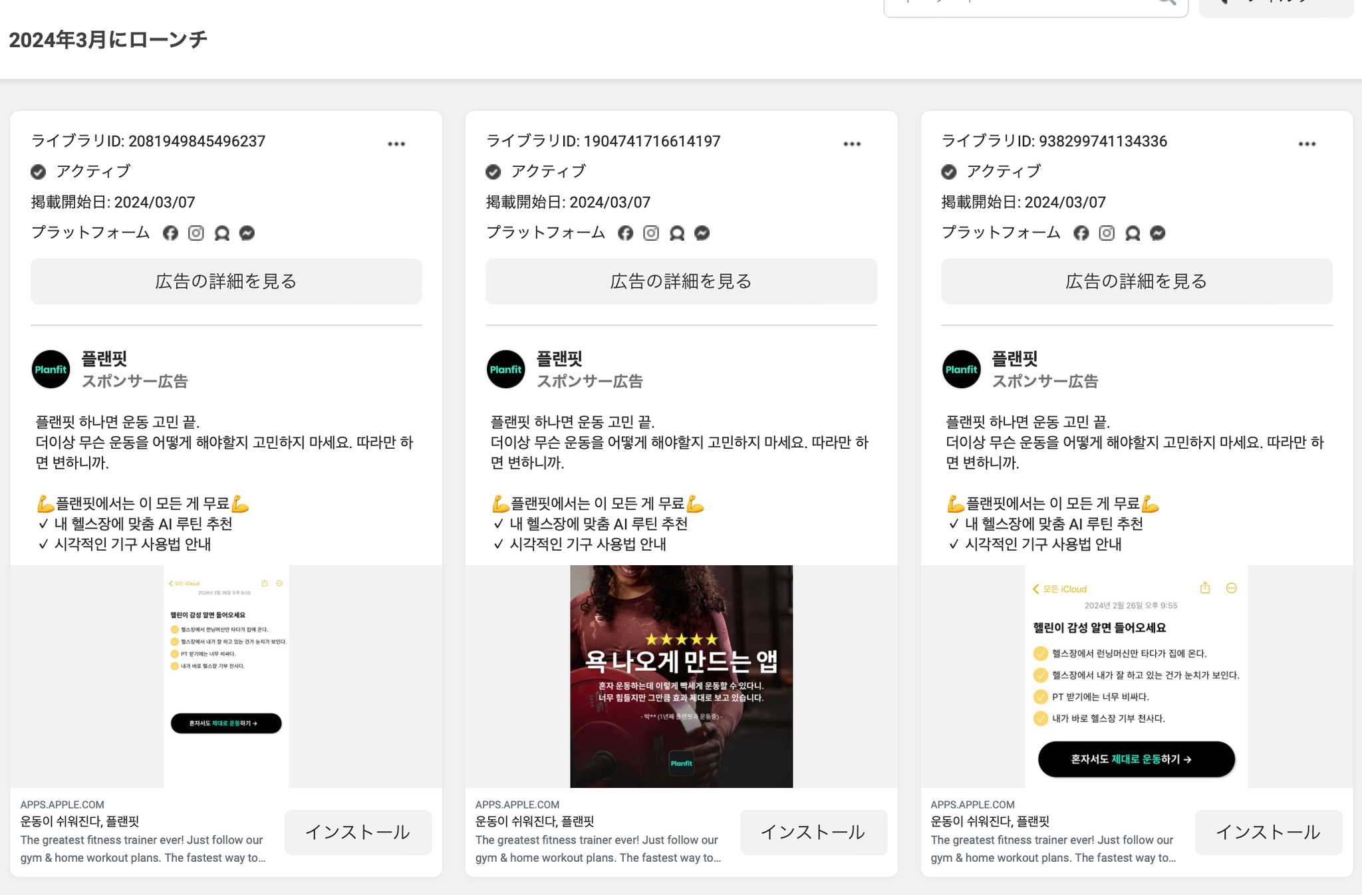Click active status checkmark on second ad
Image resolution: width=1362 pixels, height=895 pixels.
[x=493, y=172]
